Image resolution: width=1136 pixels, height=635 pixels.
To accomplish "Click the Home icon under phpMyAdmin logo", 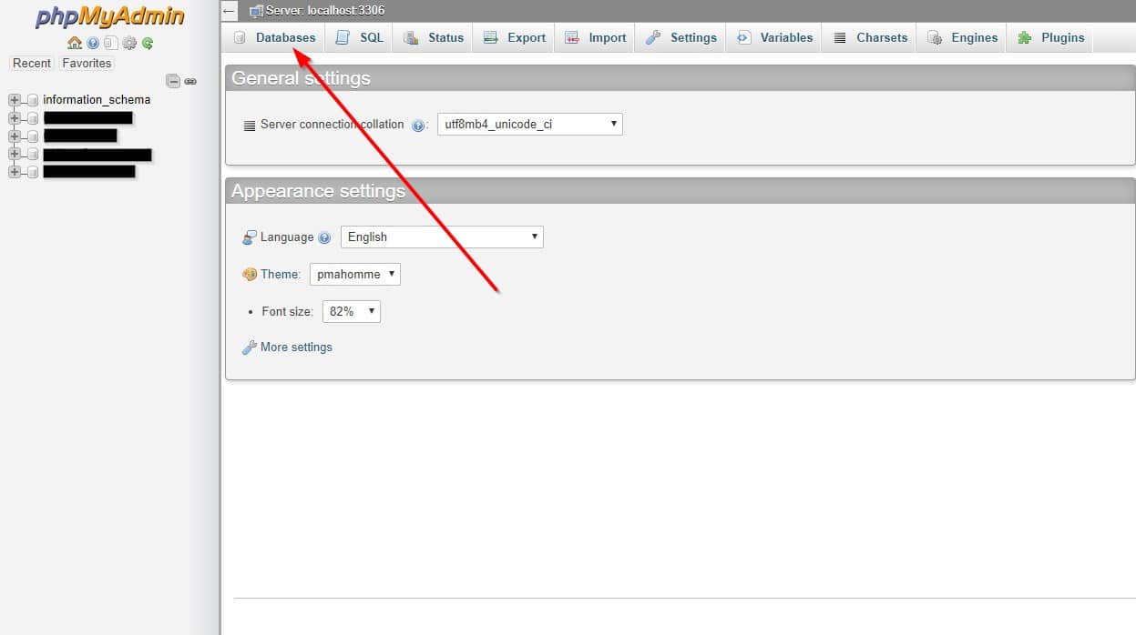I will click(x=75, y=43).
